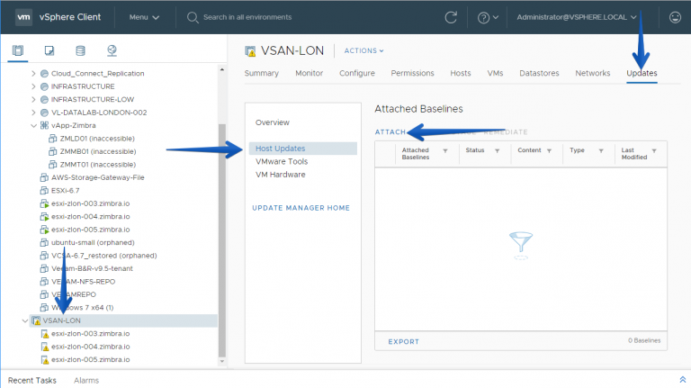Expand the bottom panel with the double chevron
691x388 pixels.
[682, 380]
